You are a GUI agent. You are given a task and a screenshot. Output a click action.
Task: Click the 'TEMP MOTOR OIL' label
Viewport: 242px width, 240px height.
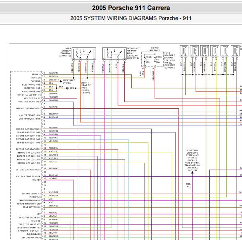tap(32, 207)
